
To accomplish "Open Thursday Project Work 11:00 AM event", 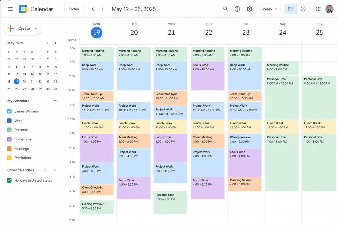I will tap(208, 111).
